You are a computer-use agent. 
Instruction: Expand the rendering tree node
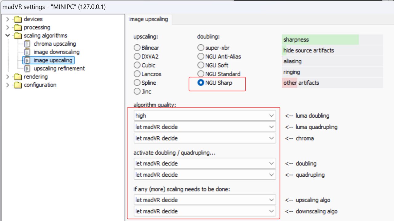8,77
